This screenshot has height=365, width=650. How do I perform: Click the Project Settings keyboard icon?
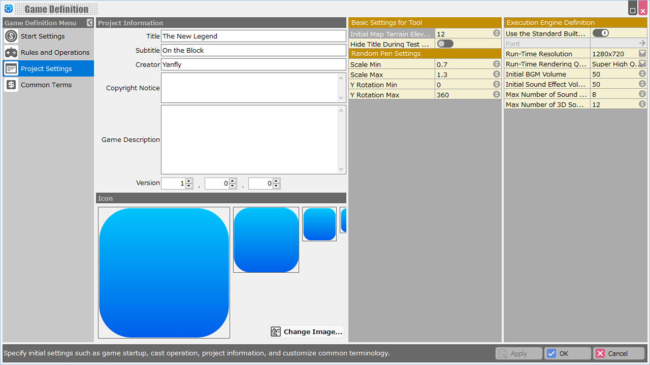[11, 68]
